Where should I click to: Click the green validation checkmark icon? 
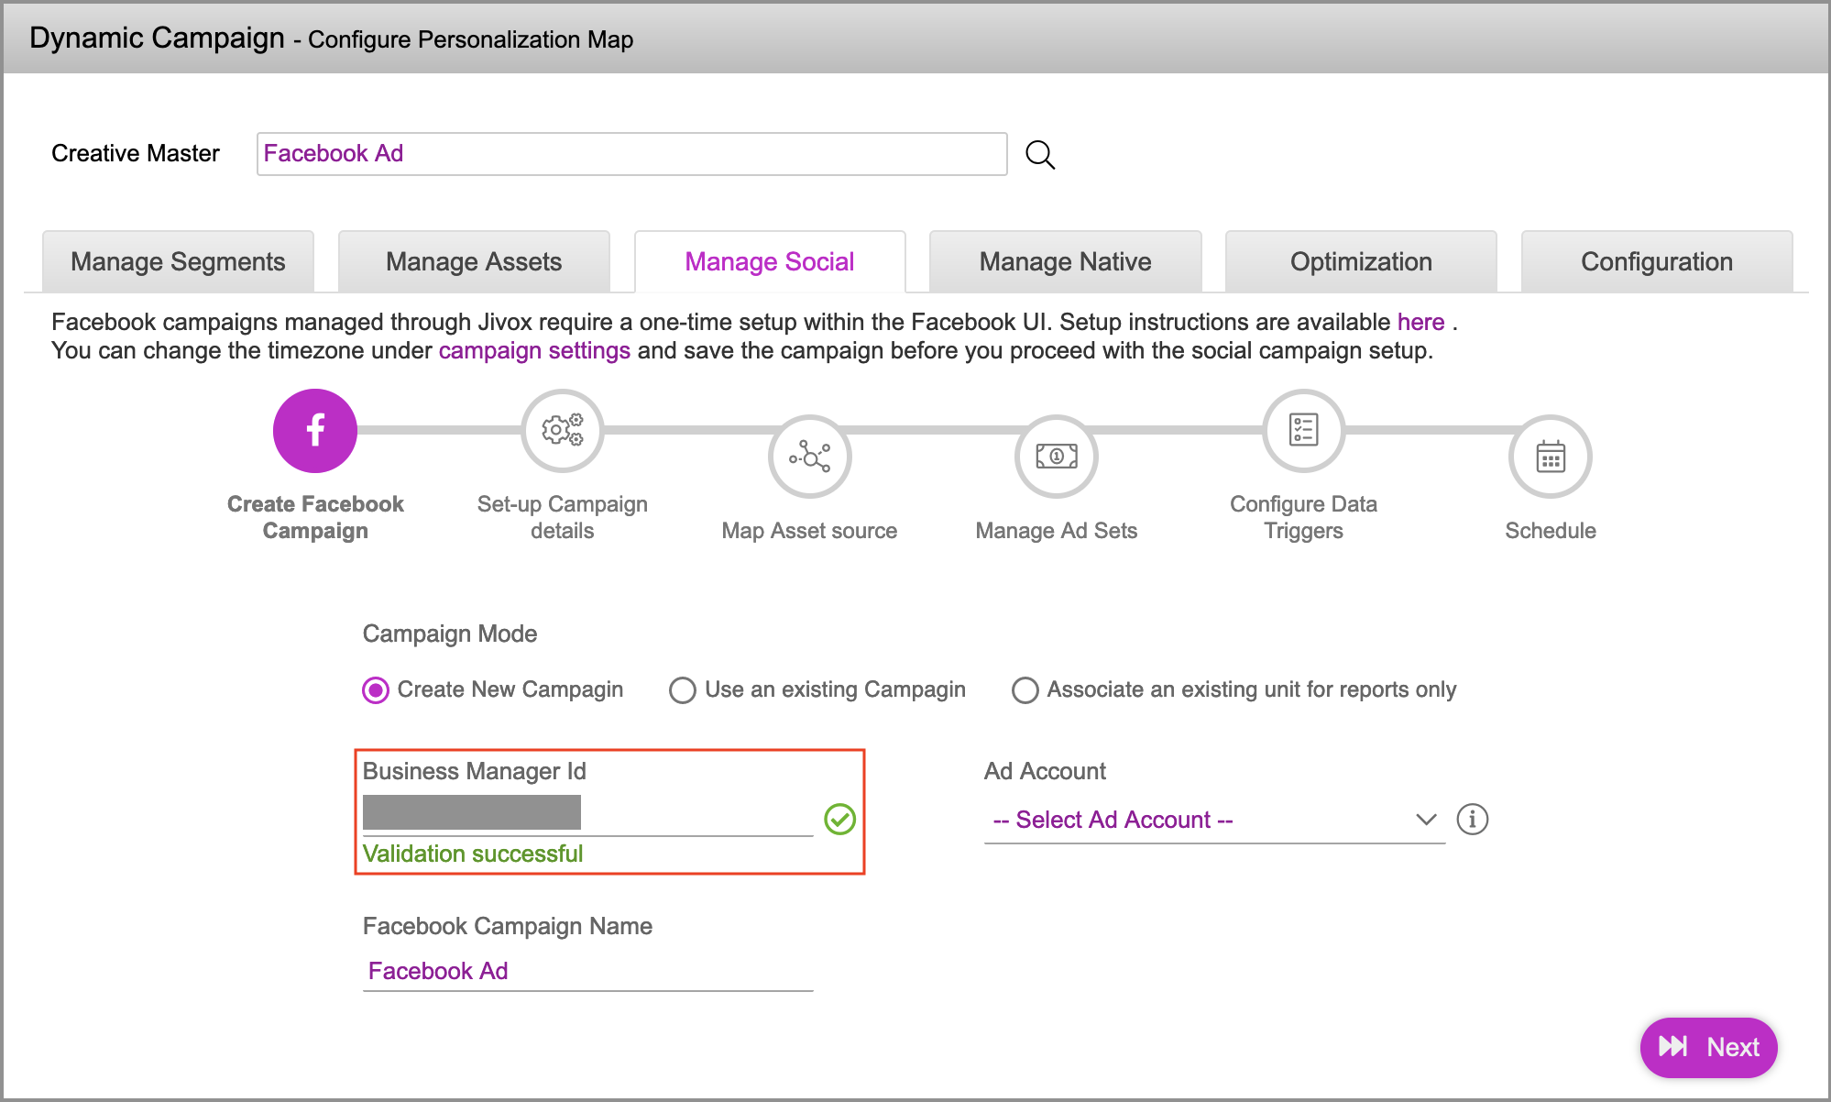click(x=839, y=819)
